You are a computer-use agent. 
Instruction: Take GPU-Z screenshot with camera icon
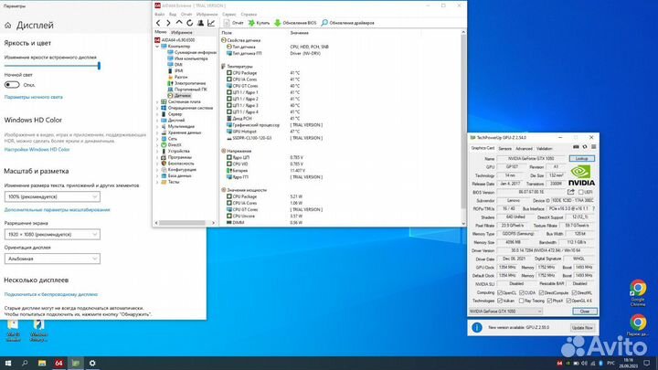pyautogui.click(x=576, y=147)
